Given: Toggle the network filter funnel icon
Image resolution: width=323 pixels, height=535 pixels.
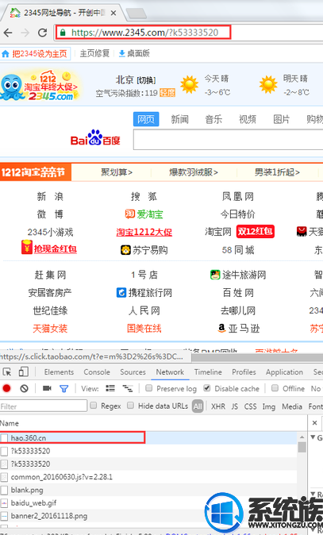Looking at the screenshot, I should coord(63,388).
